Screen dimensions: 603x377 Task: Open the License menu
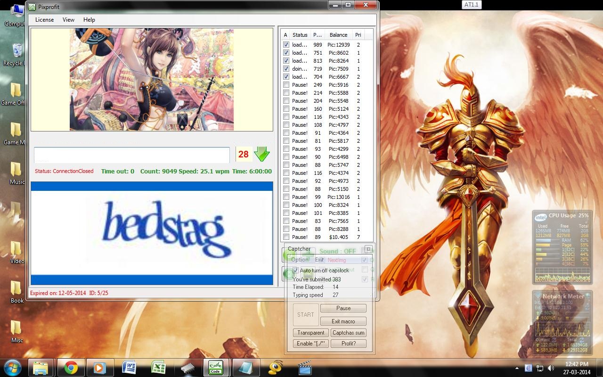pyautogui.click(x=44, y=20)
